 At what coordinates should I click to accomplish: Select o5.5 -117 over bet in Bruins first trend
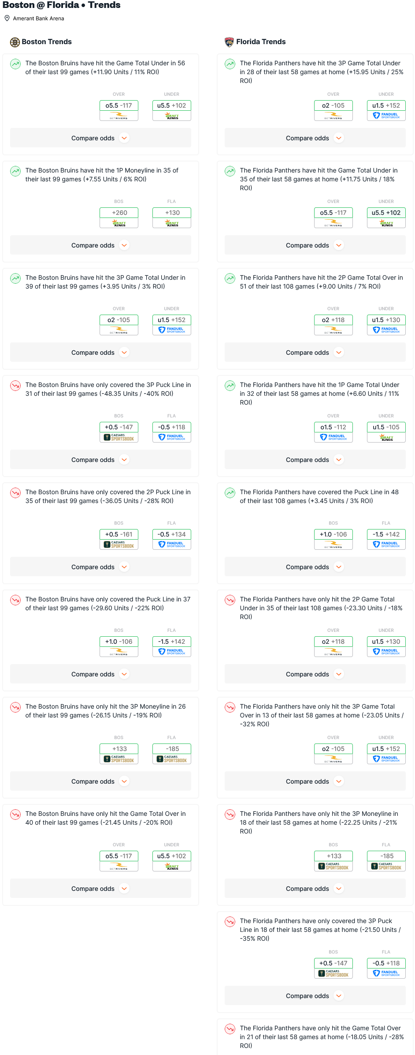(x=119, y=105)
